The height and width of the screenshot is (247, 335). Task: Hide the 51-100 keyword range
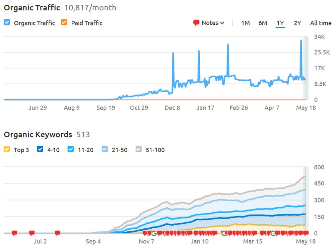139,150
